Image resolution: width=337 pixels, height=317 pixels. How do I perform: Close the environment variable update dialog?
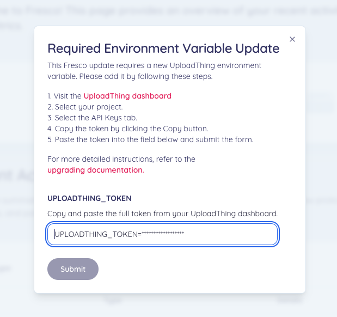292,39
